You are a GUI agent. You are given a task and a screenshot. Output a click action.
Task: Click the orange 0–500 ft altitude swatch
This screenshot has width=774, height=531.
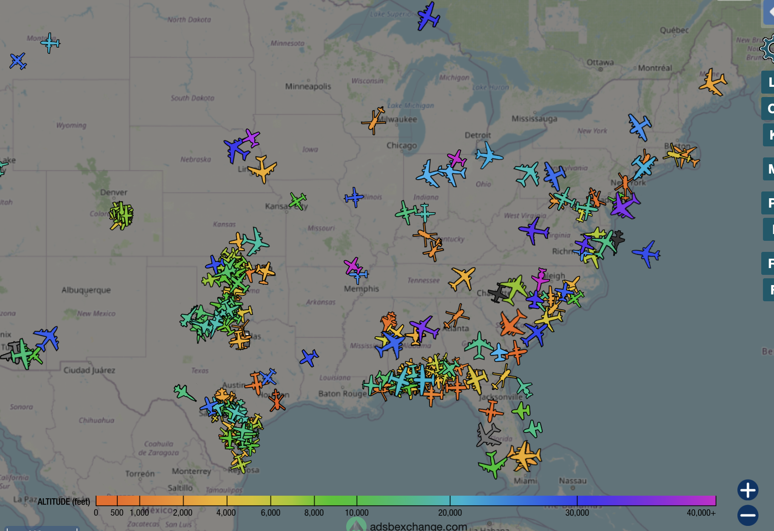[106, 500]
